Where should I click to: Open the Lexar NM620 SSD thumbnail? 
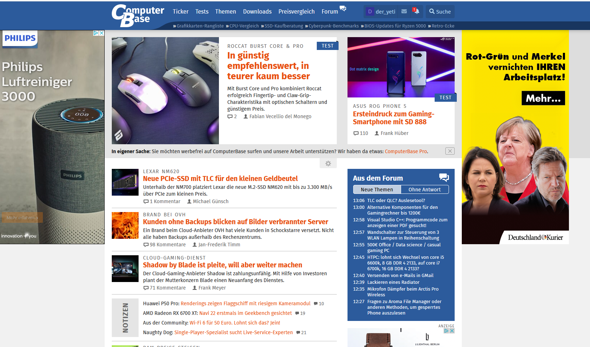(125, 182)
